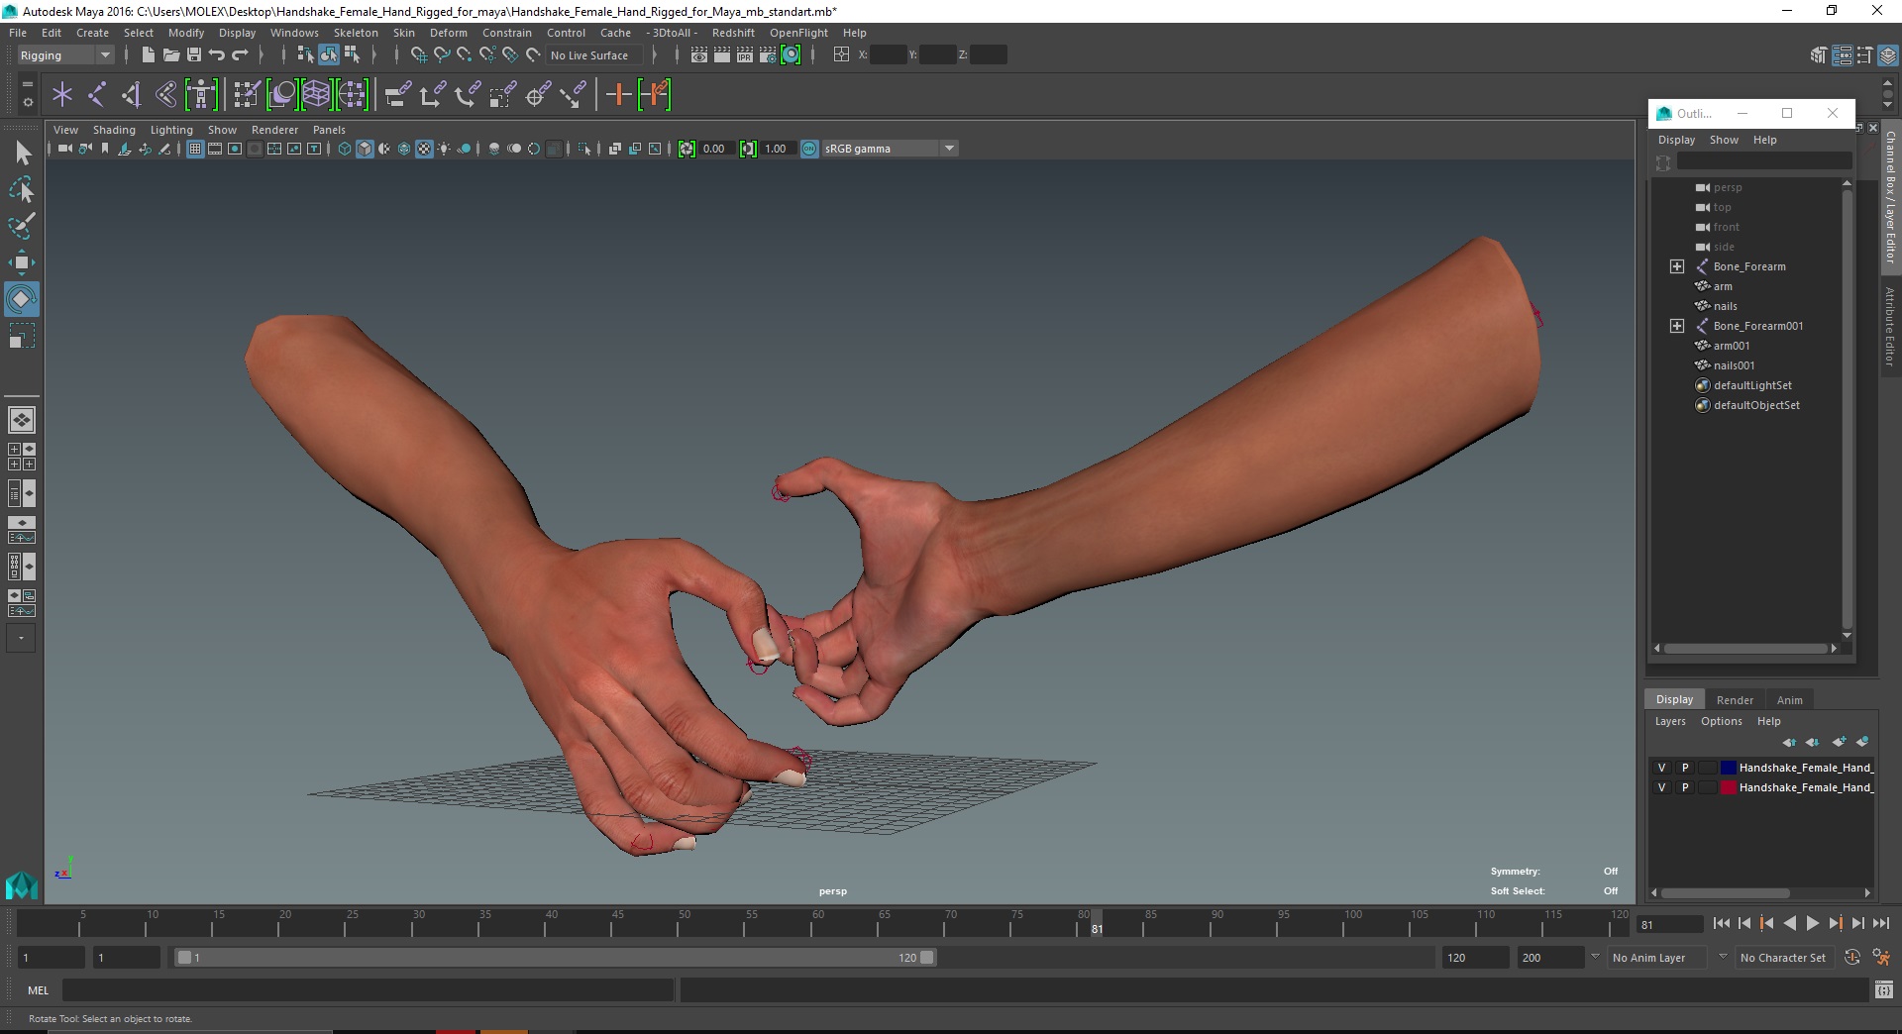Toggle the color management ON button
Viewport: 1902px width, 1034px height.
[809, 149]
